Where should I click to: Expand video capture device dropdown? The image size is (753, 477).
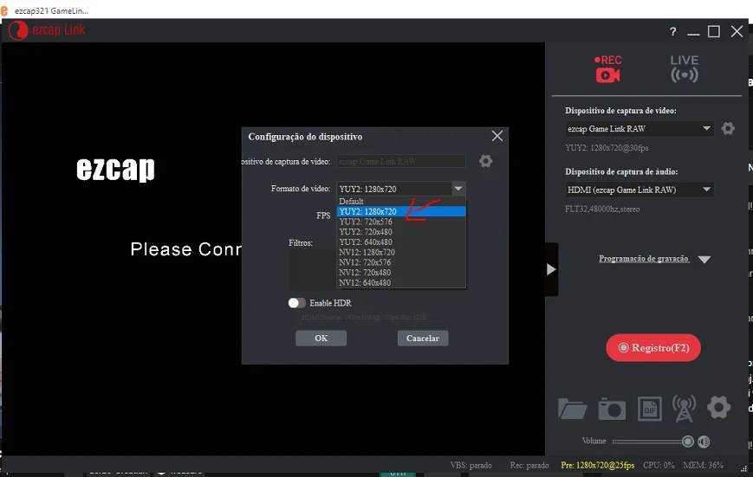point(706,129)
